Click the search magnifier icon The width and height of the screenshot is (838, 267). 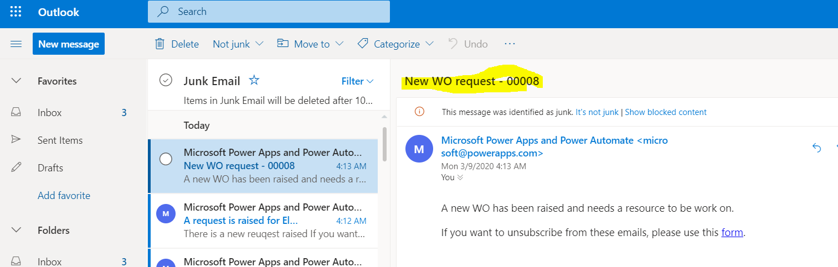point(163,12)
